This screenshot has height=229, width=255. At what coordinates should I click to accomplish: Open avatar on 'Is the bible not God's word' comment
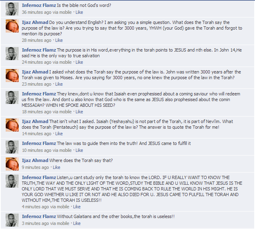click(12, 9)
